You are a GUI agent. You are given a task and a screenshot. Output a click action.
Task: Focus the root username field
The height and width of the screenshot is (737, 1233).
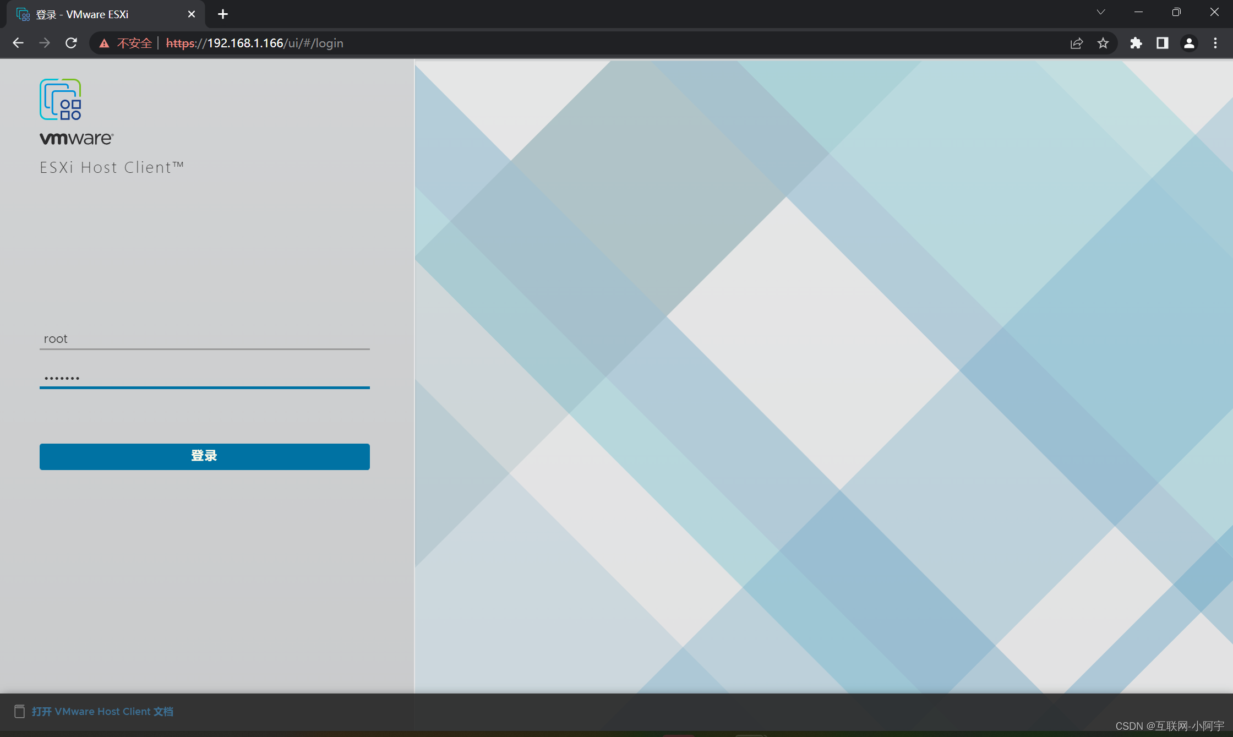click(204, 339)
